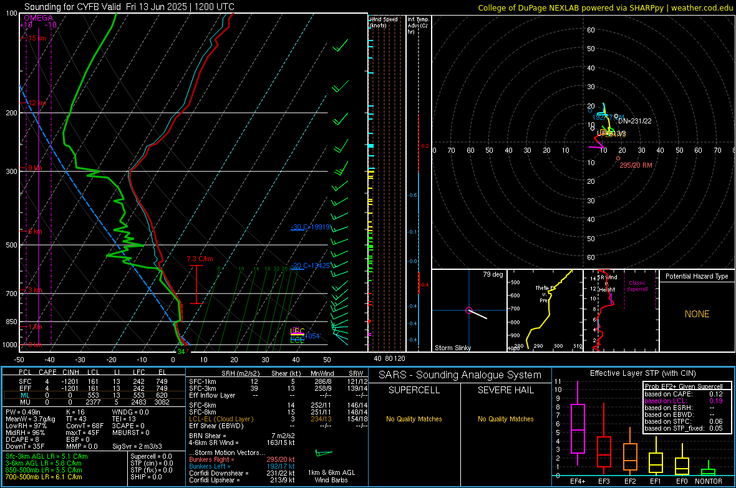Click the College of DuPage NEXLAB credit text

(x=606, y=7)
